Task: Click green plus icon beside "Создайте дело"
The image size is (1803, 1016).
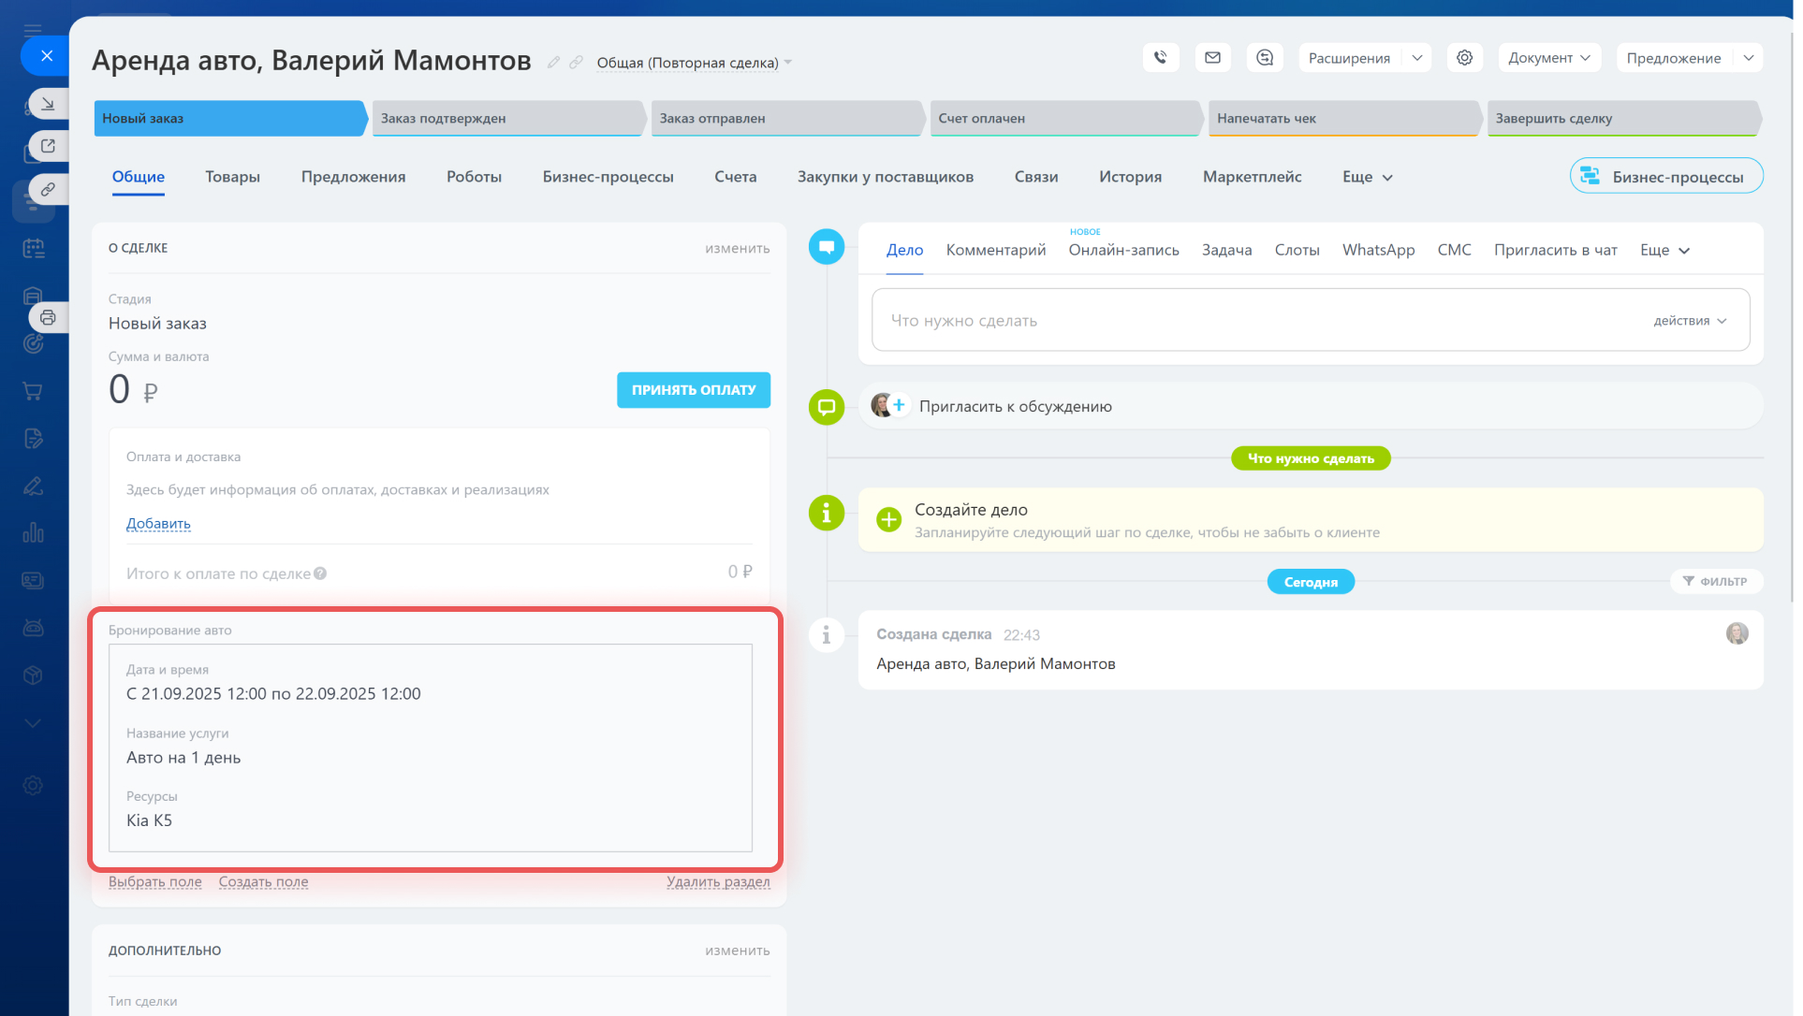Action: click(888, 519)
